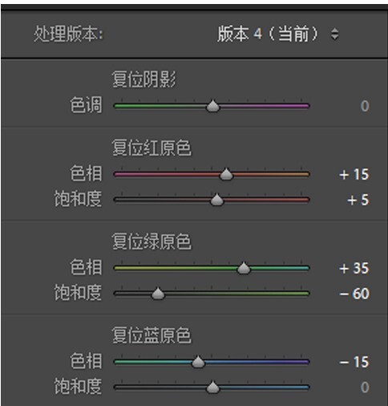Screen dimensions: 388x406
Task: Click the blue primary 色相 slider handle
Action: point(198,362)
